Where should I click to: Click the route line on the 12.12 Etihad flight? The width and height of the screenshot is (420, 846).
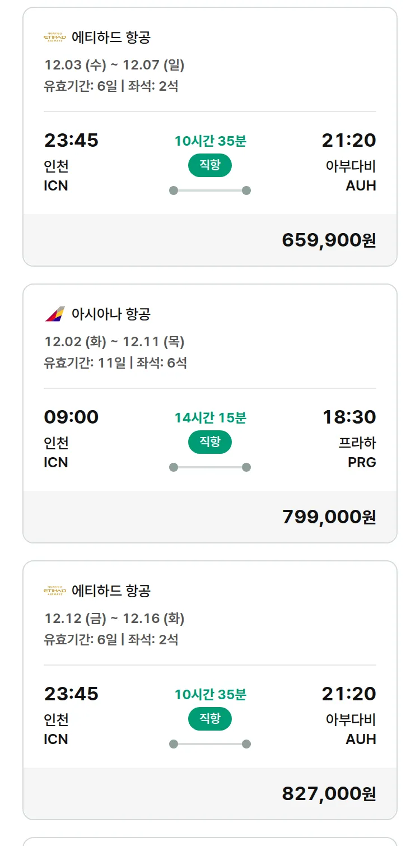tap(209, 744)
